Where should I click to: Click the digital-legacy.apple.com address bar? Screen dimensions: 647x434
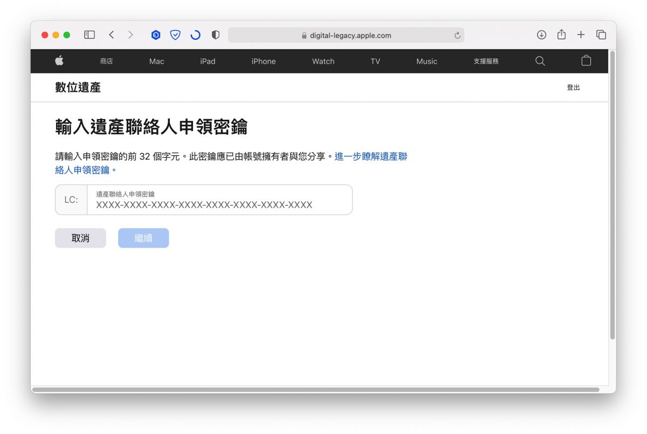click(x=346, y=36)
